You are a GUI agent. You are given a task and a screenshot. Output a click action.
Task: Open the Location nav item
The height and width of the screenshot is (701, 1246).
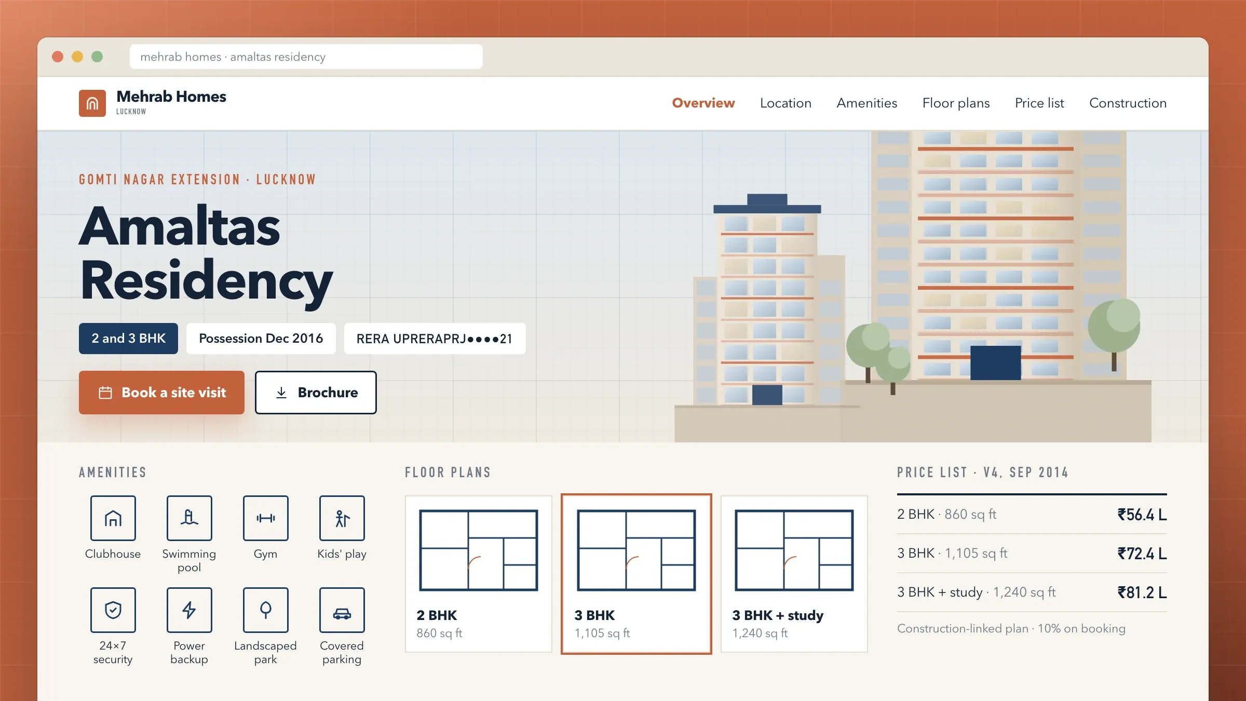(x=785, y=103)
